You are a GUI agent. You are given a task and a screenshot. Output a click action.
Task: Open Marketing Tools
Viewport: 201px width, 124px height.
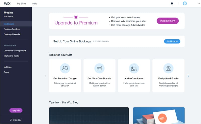click(11, 56)
